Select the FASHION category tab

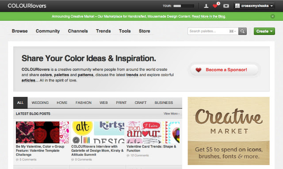tap(84, 103)
